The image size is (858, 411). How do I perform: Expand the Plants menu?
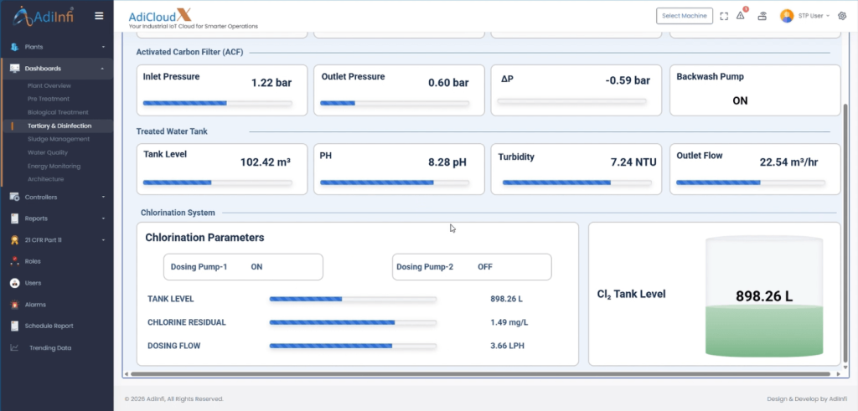point(57,47)
